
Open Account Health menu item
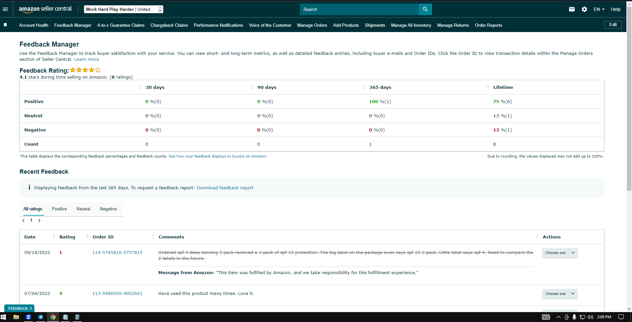[x=34, y=25]
